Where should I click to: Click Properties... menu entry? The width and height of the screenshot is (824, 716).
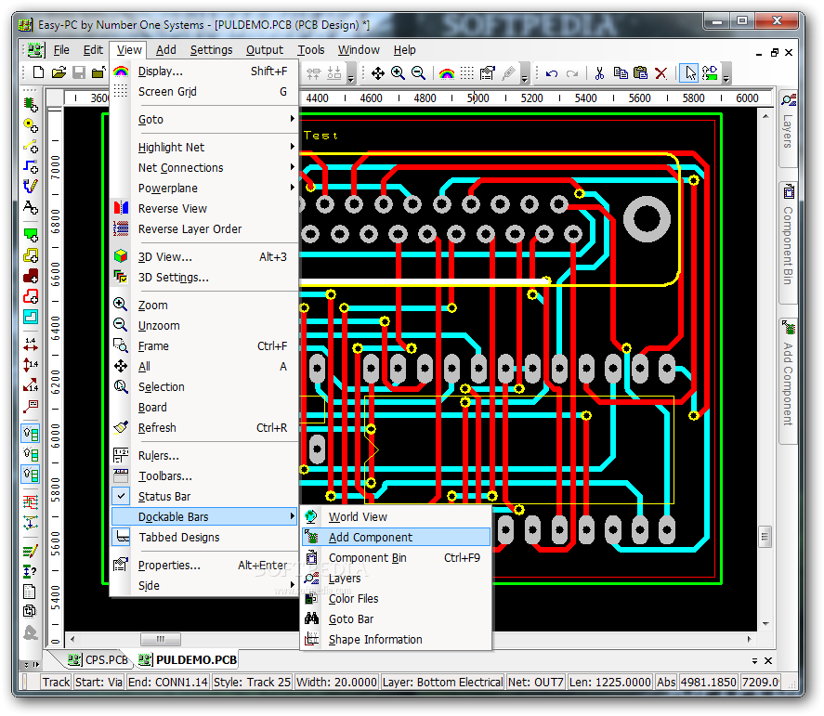pos(205,566)
